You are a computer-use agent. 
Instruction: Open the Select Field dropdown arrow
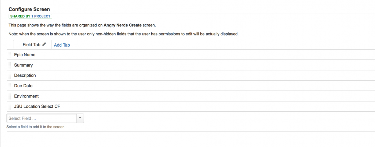[x=80, y=118]
